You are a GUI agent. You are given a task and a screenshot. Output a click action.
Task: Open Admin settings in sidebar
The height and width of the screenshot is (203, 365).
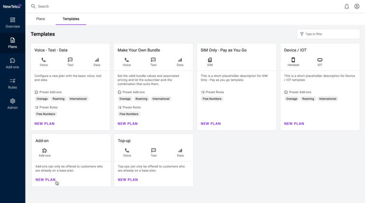(12, 104)
